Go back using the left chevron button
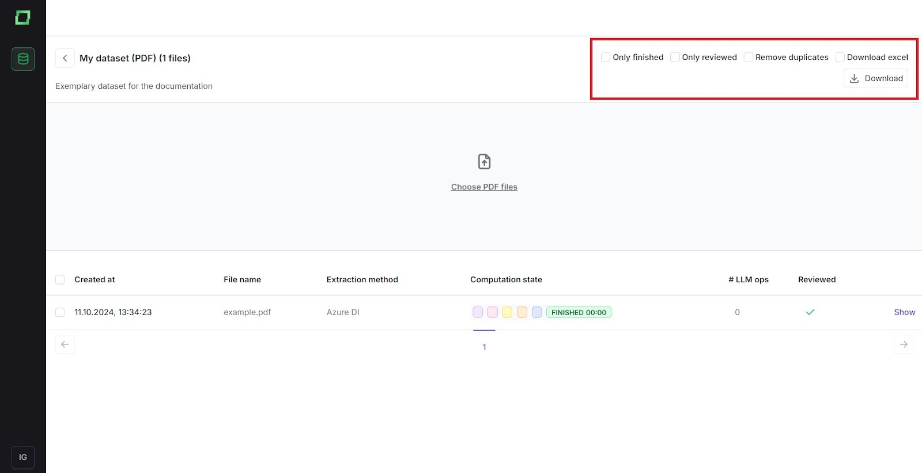Screen dimensions: 922x473 click(x=65, y=58)
